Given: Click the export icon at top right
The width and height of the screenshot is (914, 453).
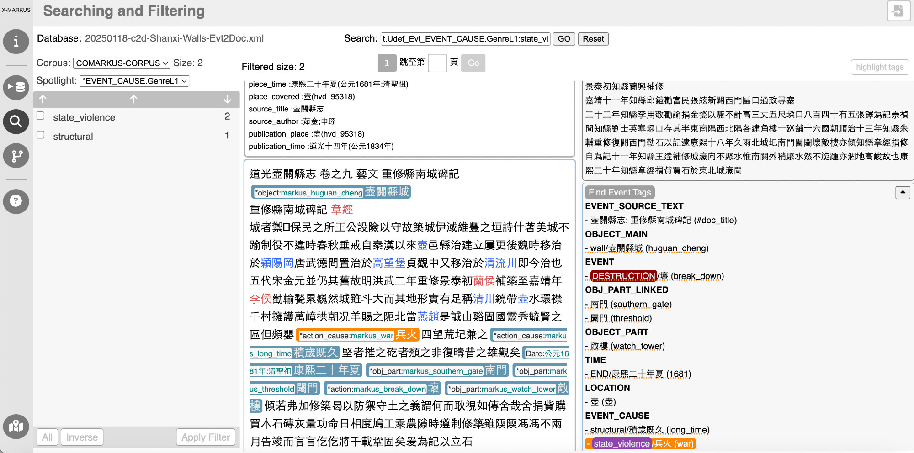Looking at the screenshot, I should [x=898, y=11].
